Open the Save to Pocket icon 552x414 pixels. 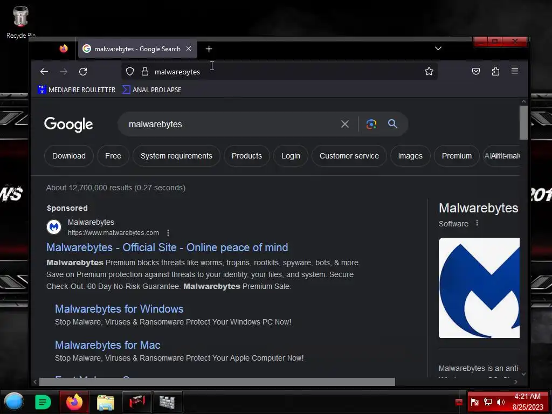click(476, 72)
